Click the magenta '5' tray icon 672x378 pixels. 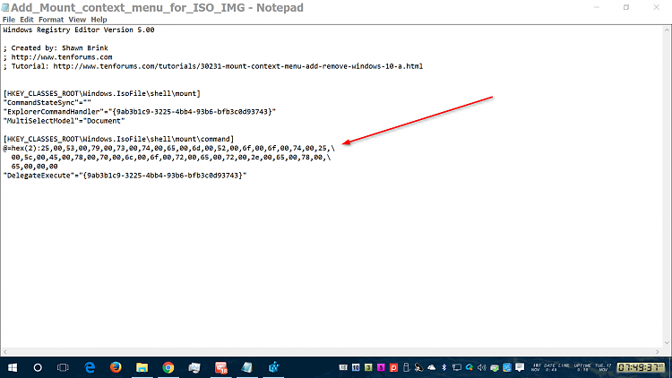point(381,368)
